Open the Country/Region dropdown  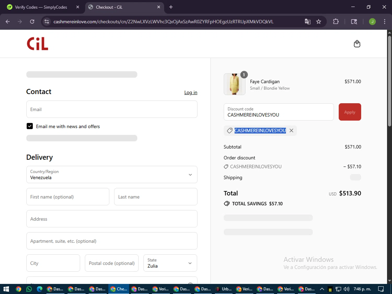pos(112,175)
